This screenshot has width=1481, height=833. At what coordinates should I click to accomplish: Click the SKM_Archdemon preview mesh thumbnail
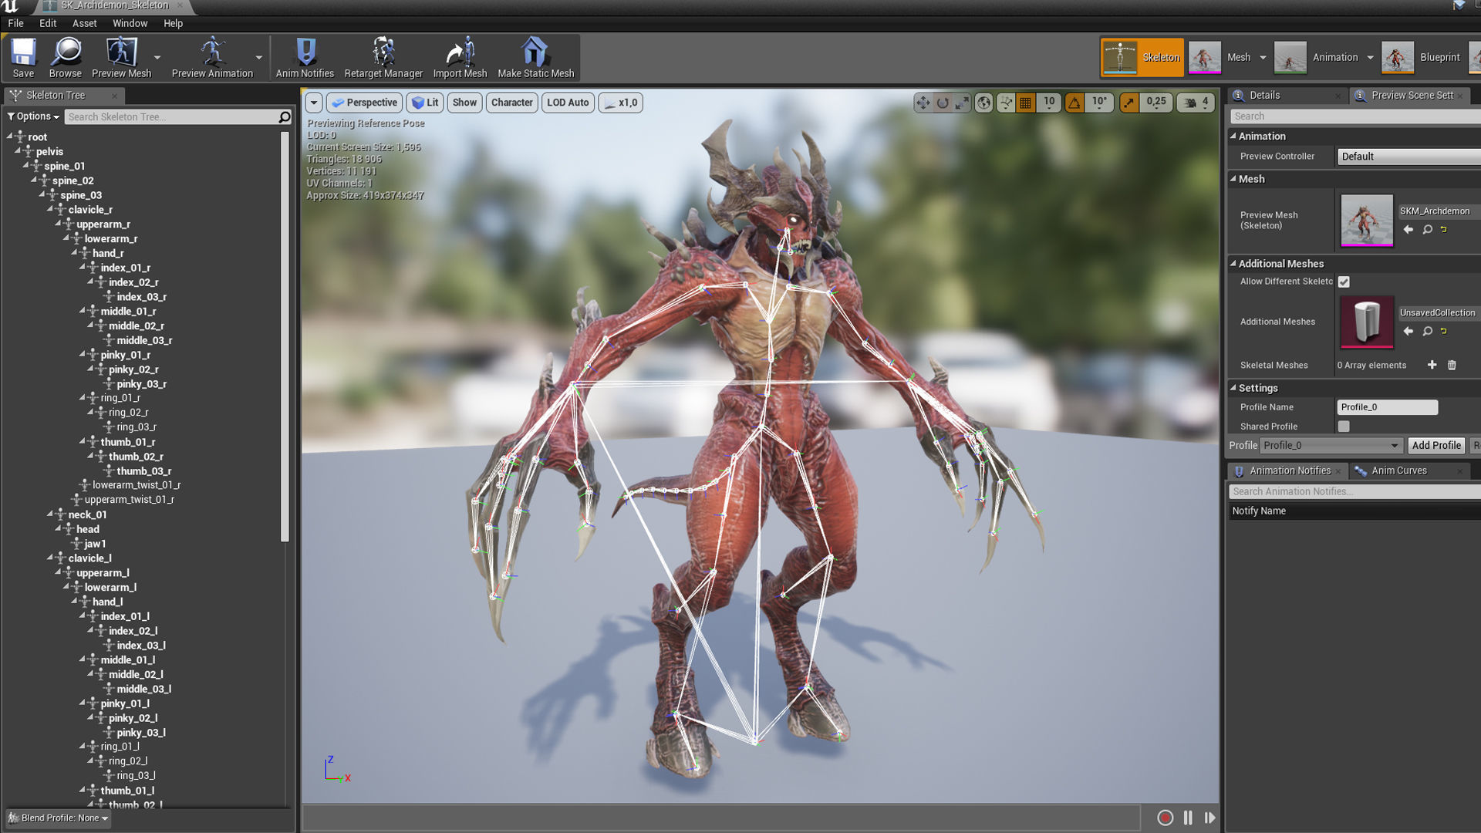(1367, 221)
